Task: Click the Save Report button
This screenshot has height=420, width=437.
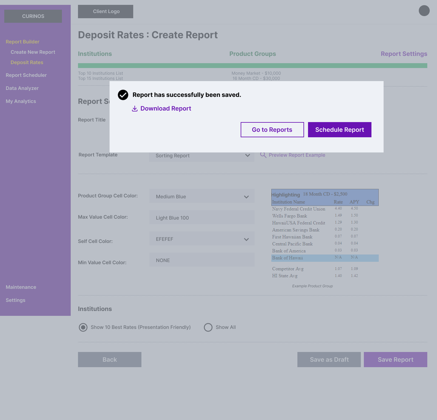Action: [395, 360]
